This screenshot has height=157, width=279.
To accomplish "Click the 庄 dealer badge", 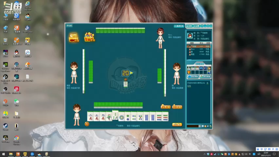I will click(x=86, y=124).
